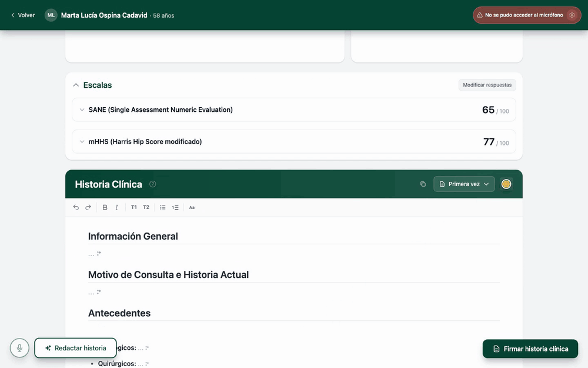Insert a bulleted list
588x368 pixels.
[163, 207]
